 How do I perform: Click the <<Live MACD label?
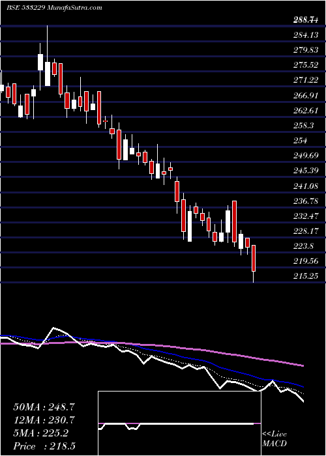click(274, 439)
